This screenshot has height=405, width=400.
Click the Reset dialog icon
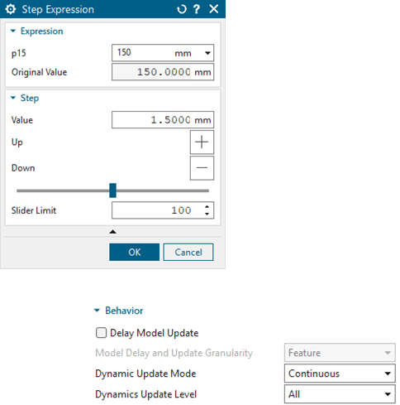point(182,9)
